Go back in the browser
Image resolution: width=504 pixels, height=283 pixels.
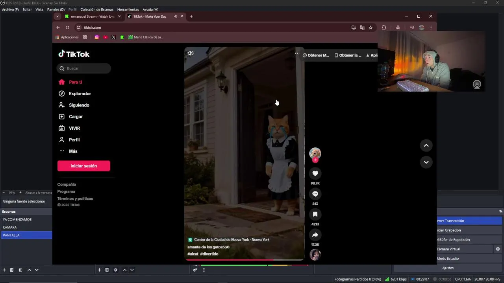coord(58,28)
